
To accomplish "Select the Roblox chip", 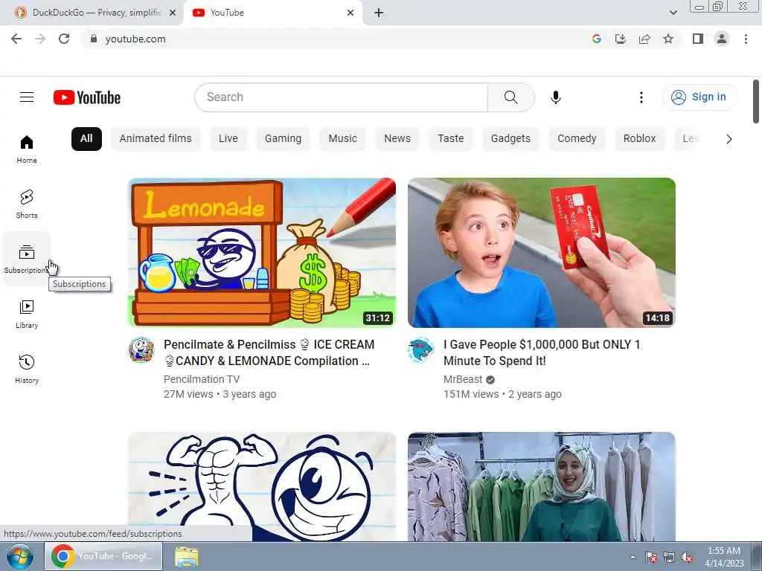I will click(639, 138).
